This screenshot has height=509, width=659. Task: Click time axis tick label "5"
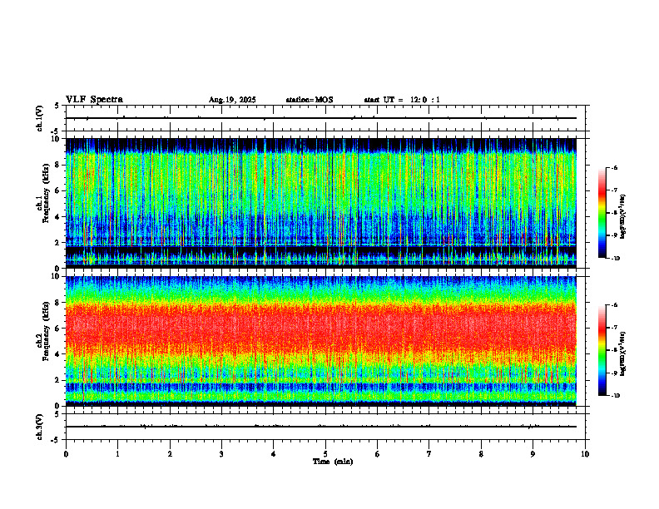coord(325,454)
